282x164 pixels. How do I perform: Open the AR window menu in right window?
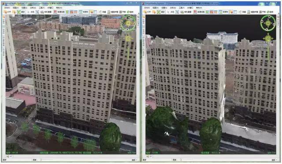190,8
